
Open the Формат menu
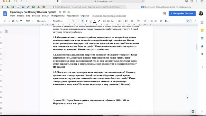[x=45, y=16]
